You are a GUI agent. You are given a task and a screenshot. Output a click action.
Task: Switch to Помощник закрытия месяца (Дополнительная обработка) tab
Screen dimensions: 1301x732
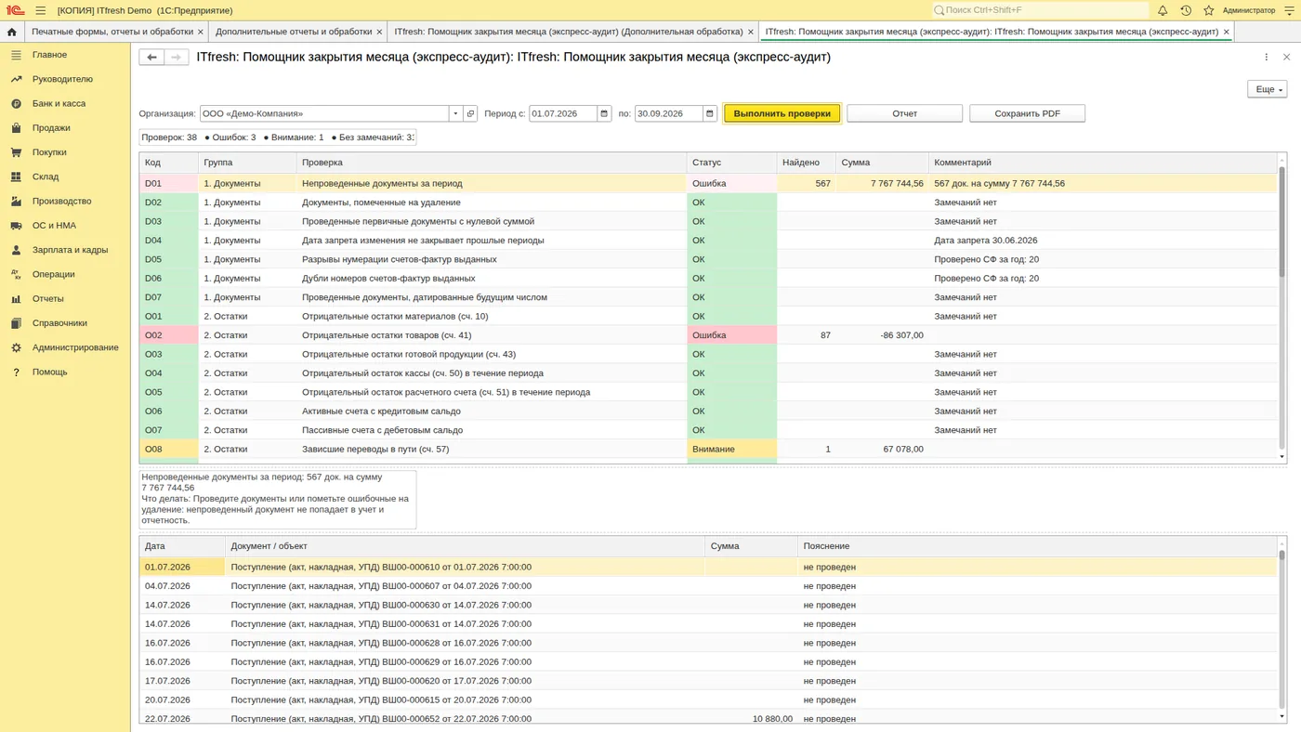[x=568, y=32]
